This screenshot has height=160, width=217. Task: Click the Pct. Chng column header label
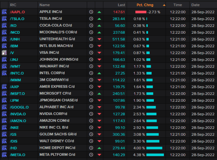point(145,5)
